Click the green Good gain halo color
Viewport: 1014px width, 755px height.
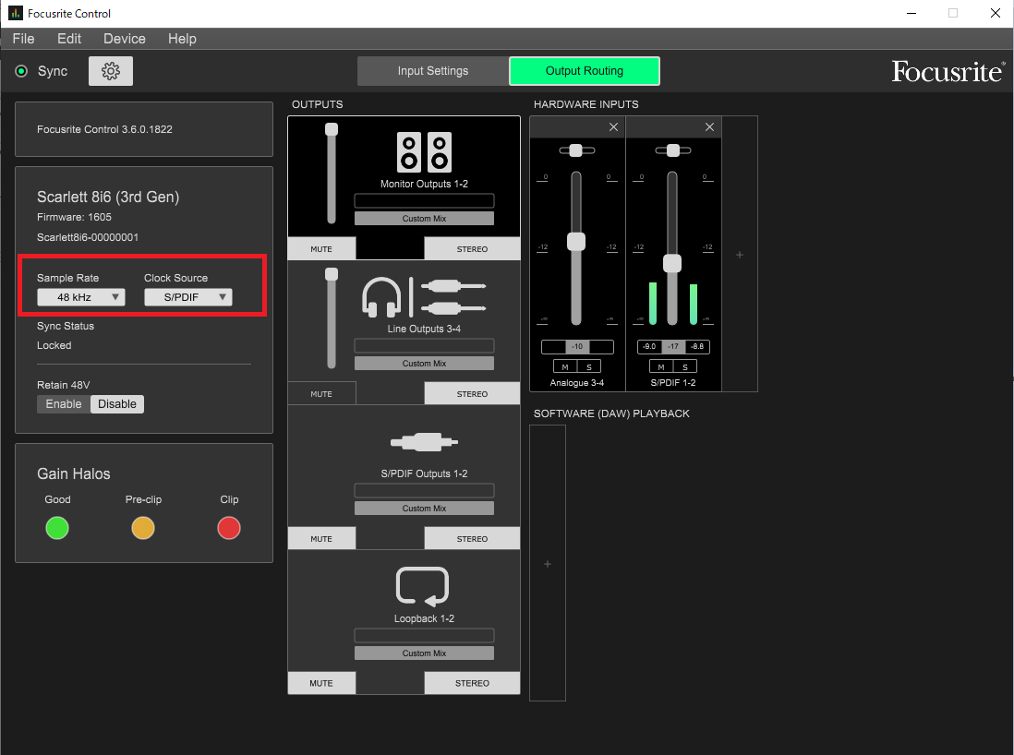(x=57, y=528)
